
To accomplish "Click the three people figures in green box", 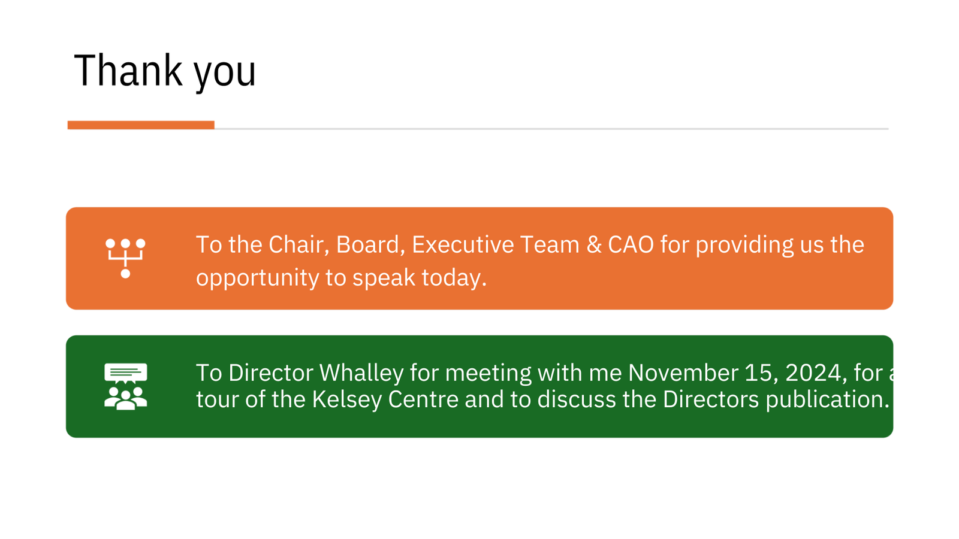I will click(125, 398).
